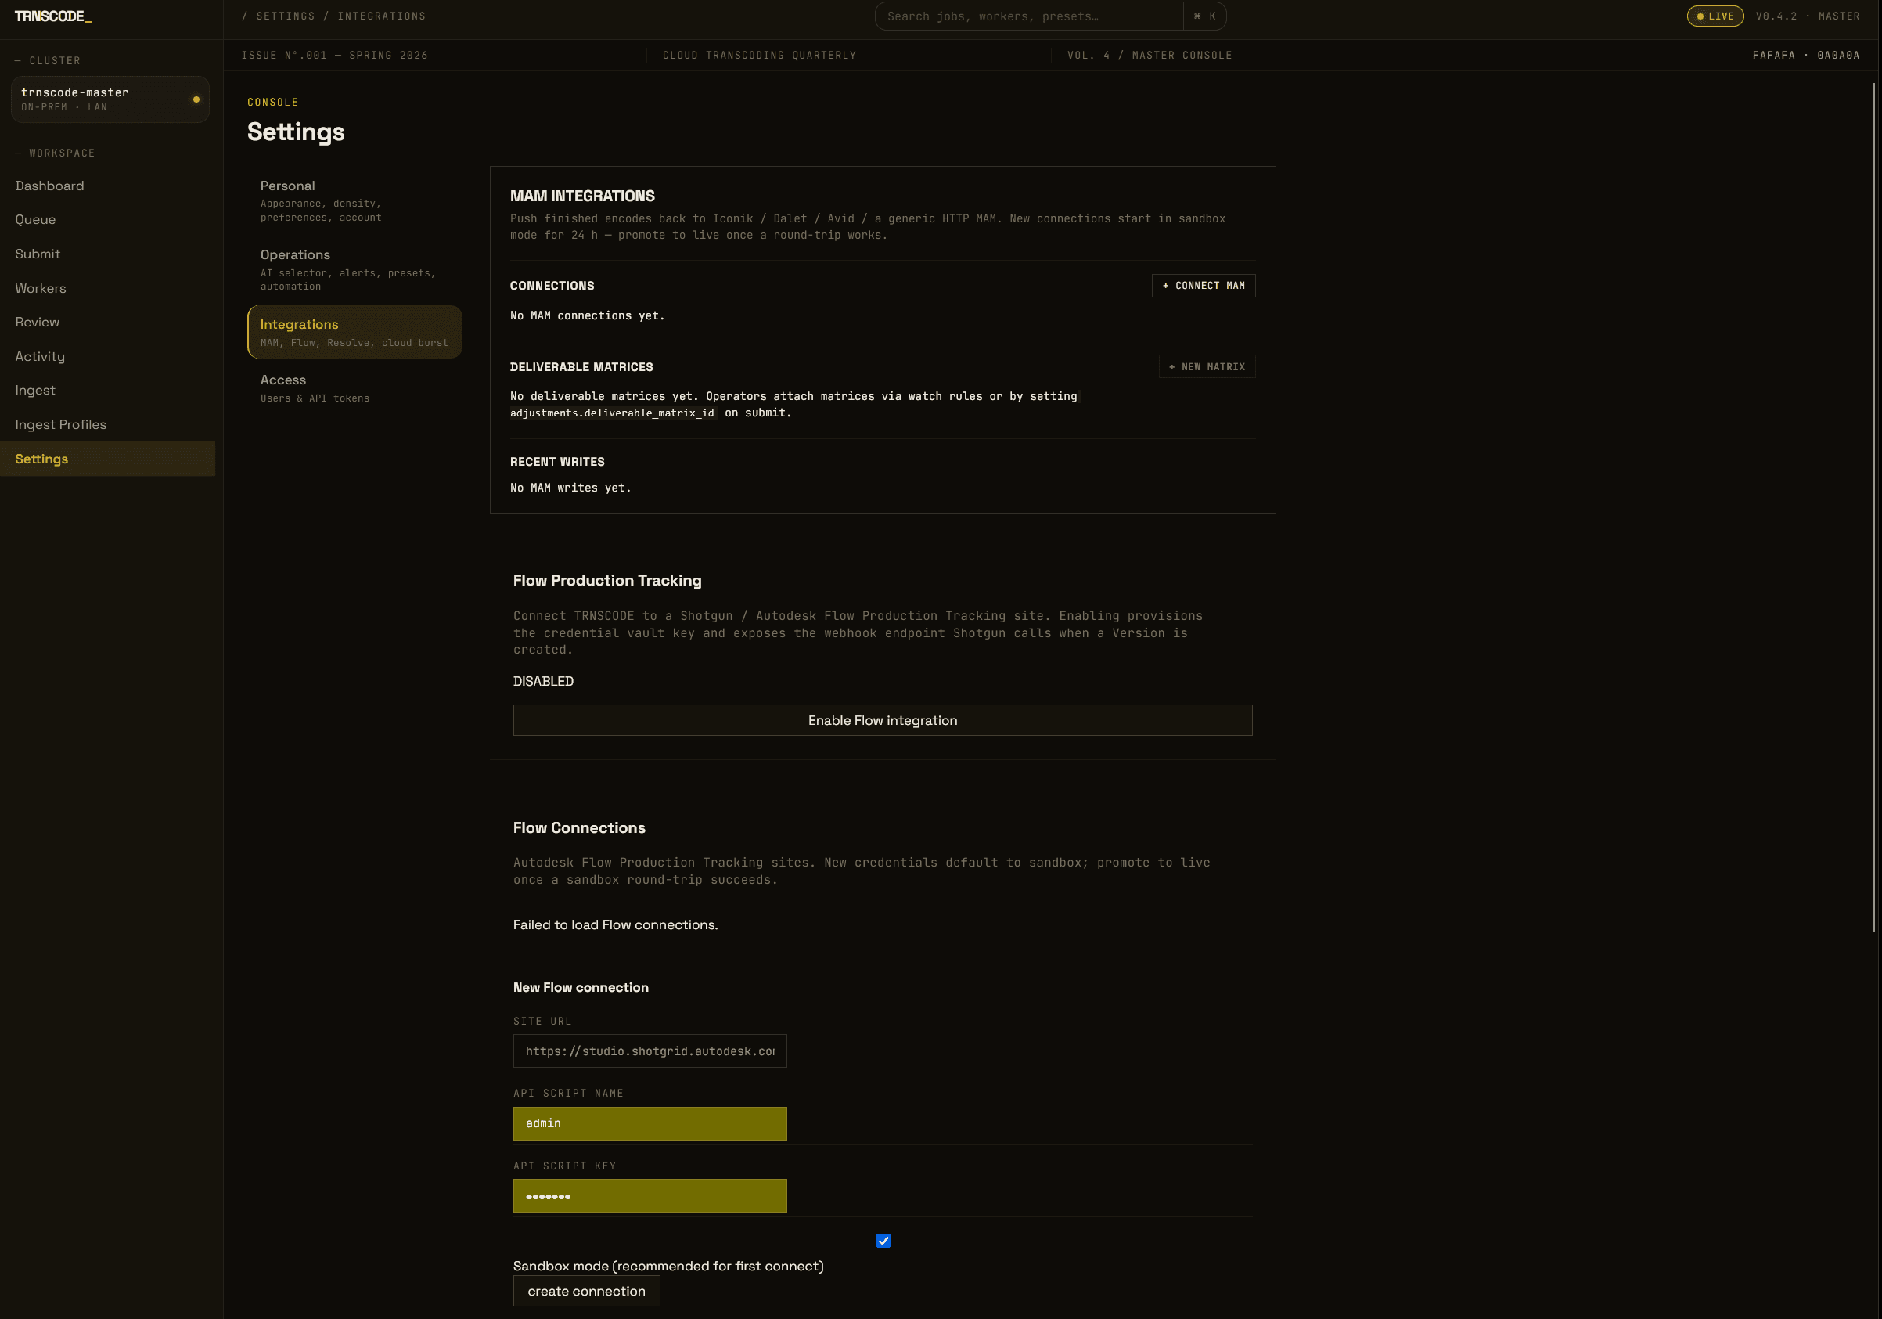Focus the Site URL input field
1882x1319 pixels.
pos(650,1051)
